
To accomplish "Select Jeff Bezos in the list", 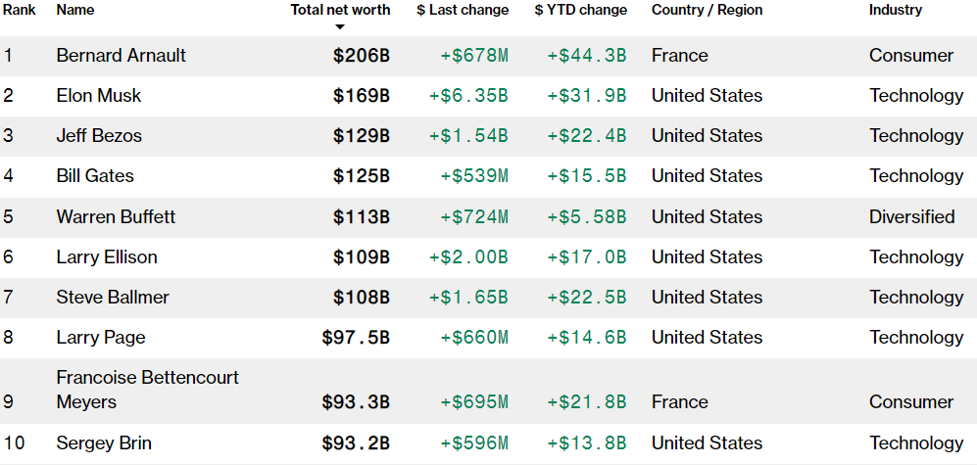I will (99, 136).
